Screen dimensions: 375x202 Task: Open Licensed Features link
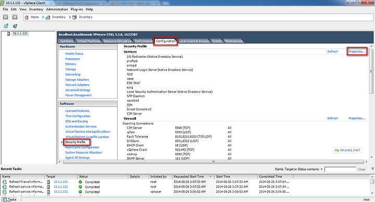(x=77, y=111)
